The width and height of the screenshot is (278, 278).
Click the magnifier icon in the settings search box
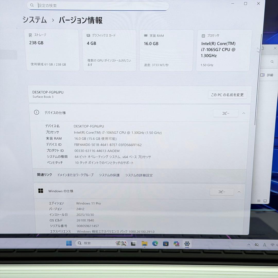[32, 5]
